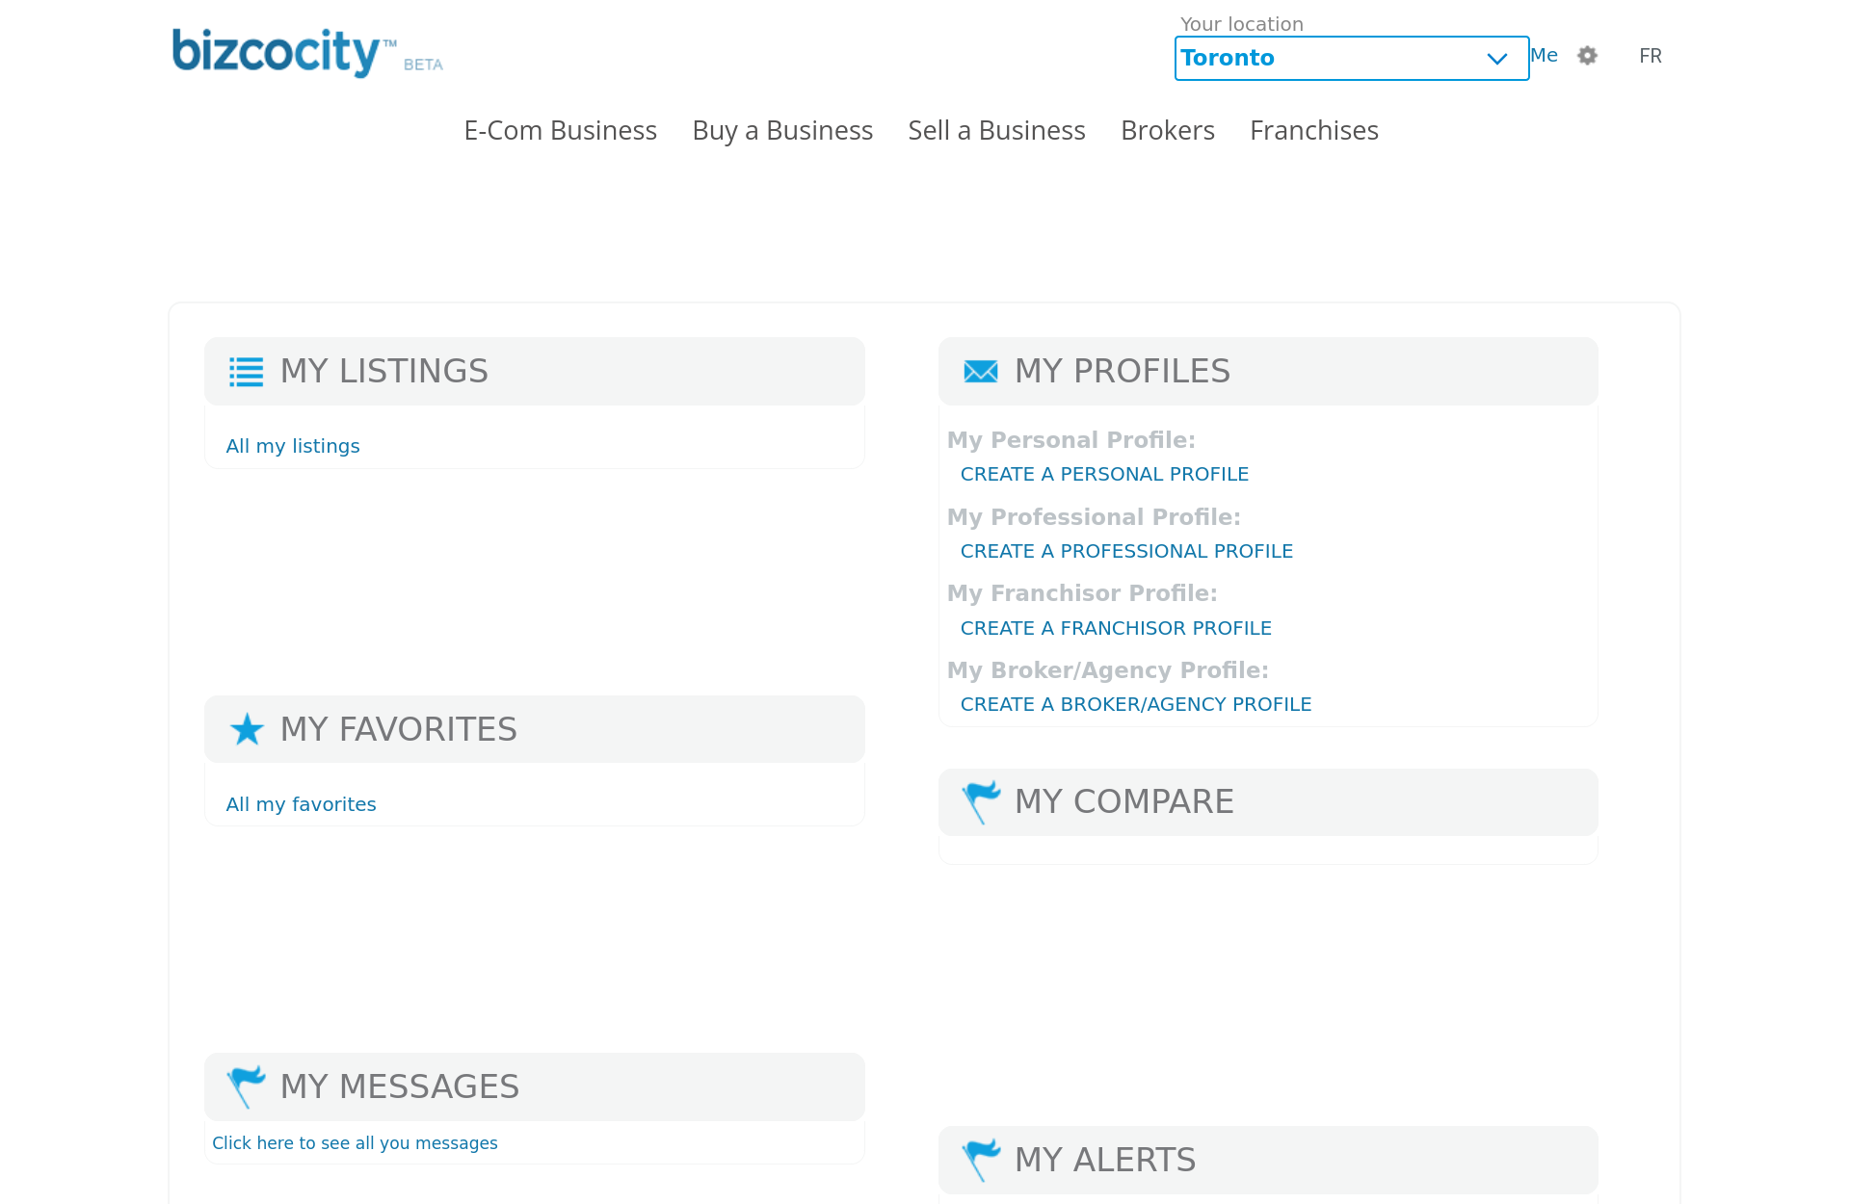1850x1204 pixels.
Task: Switch language to FR
Action: coord(1650,56)
